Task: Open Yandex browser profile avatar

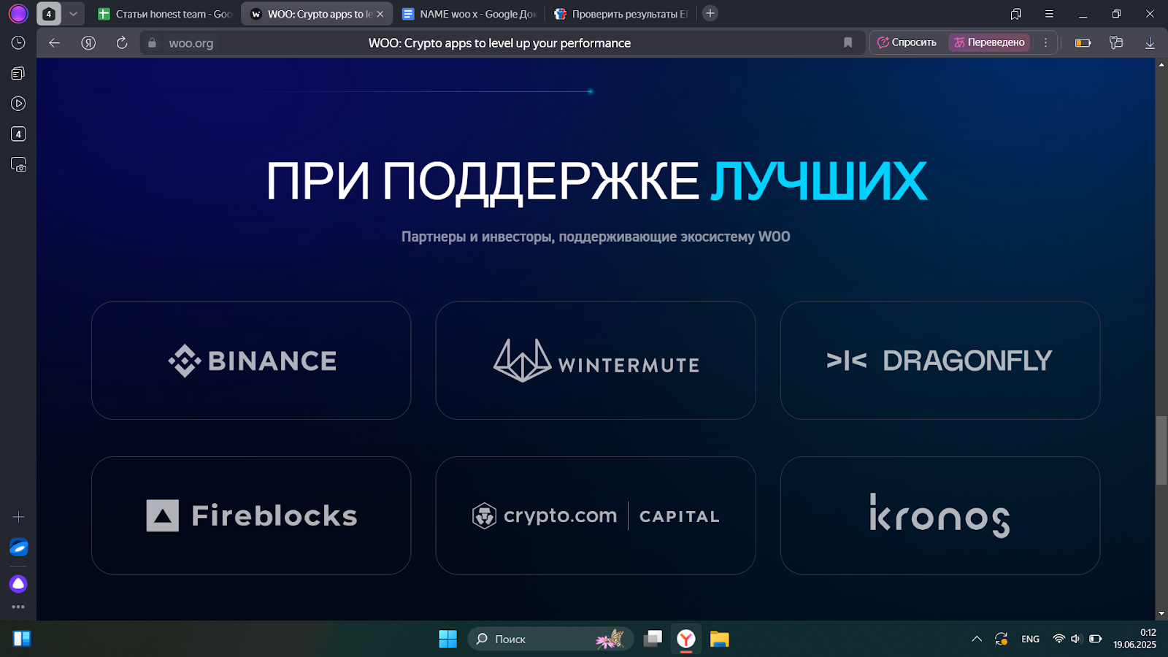Action: [18, 13]
